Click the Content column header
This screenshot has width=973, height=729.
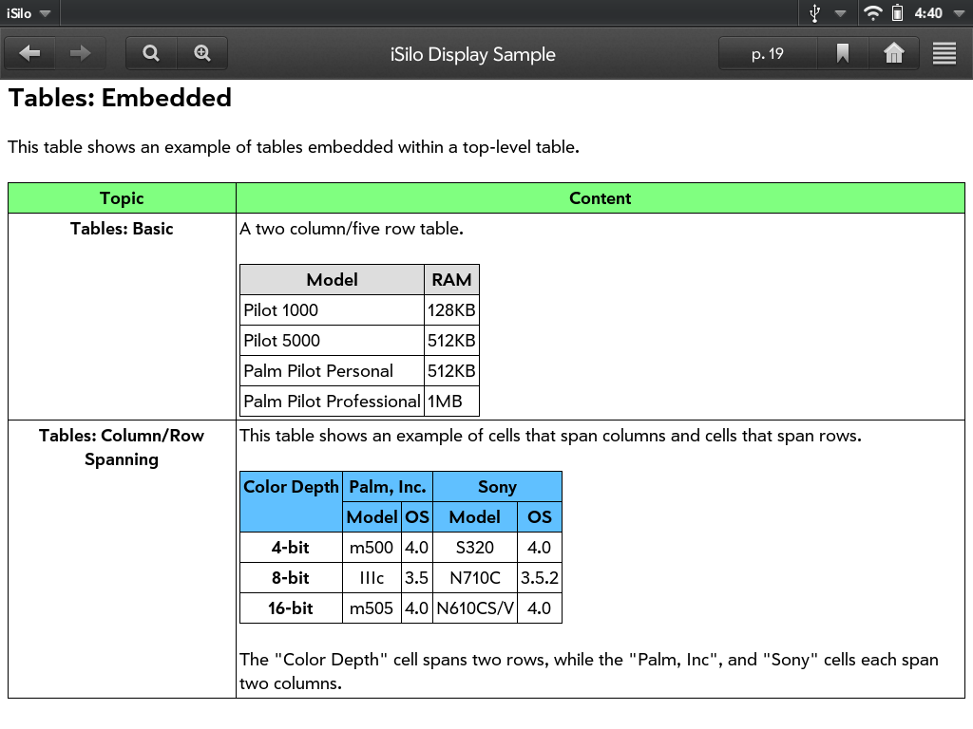tap(600, 198)
